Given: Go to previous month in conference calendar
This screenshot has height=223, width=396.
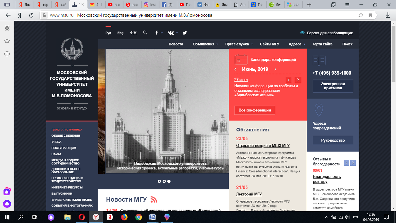Looking at the screenshot, I should pyautogui.click(x=235, y=69).
